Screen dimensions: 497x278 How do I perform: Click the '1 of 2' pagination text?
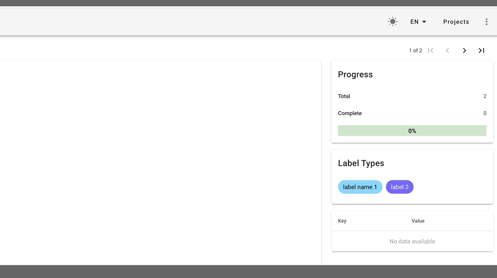(x=415, y=50)
